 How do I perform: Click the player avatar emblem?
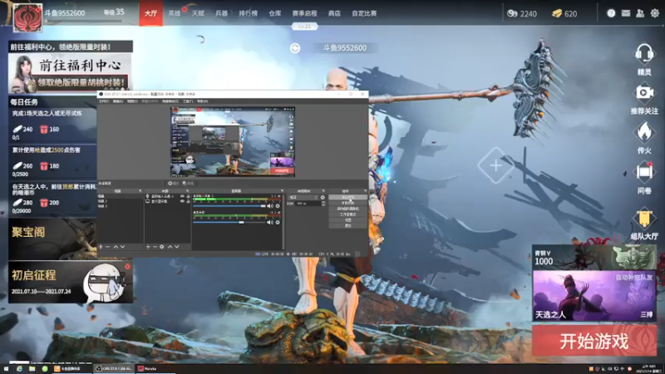click(28, 17)
